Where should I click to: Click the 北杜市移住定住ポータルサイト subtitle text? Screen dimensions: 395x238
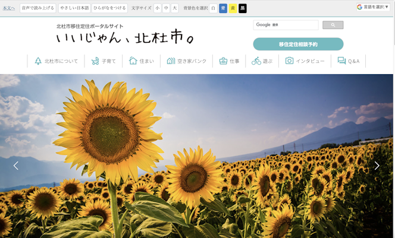pos(90,26)
